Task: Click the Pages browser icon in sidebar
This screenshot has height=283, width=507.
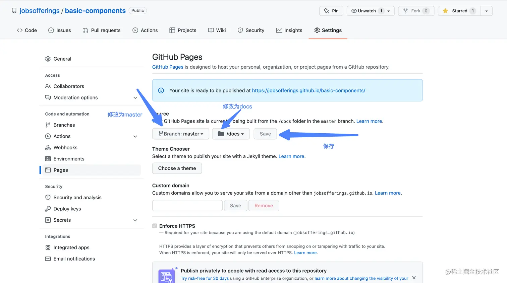Action: click(48, 170)
